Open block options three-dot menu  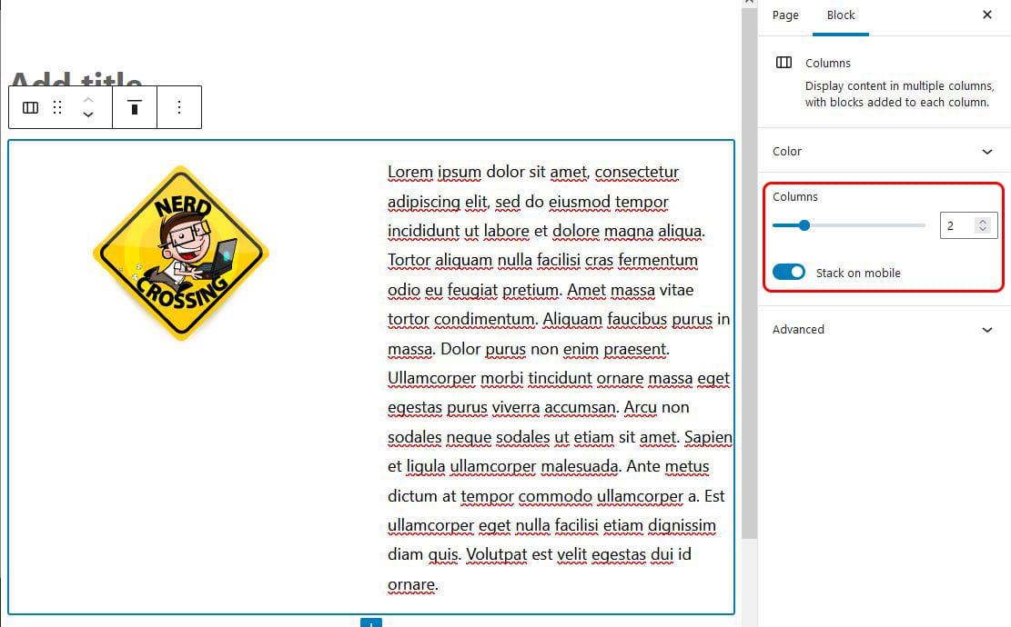tap(179, 107)
